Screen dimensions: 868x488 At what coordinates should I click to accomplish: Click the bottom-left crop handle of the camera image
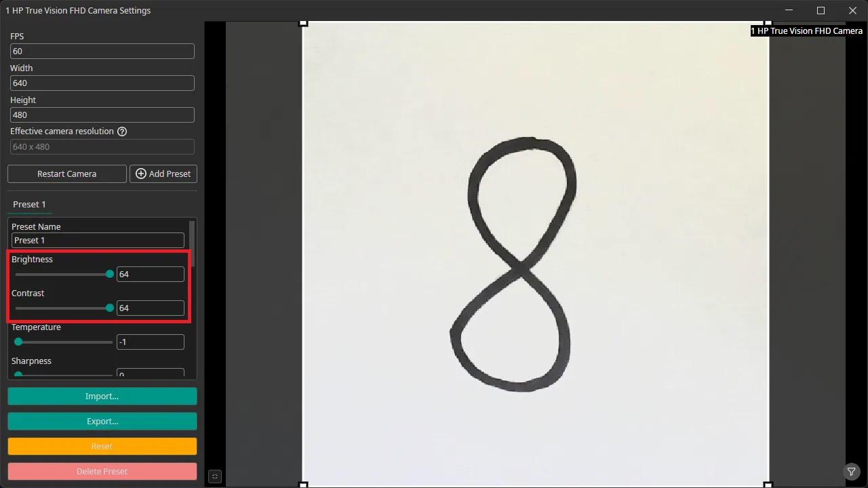point(304,485)
